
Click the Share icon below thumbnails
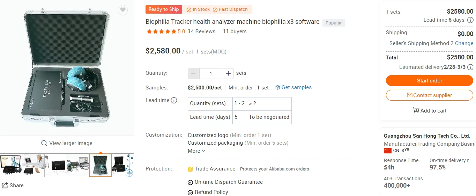(5, 186)
